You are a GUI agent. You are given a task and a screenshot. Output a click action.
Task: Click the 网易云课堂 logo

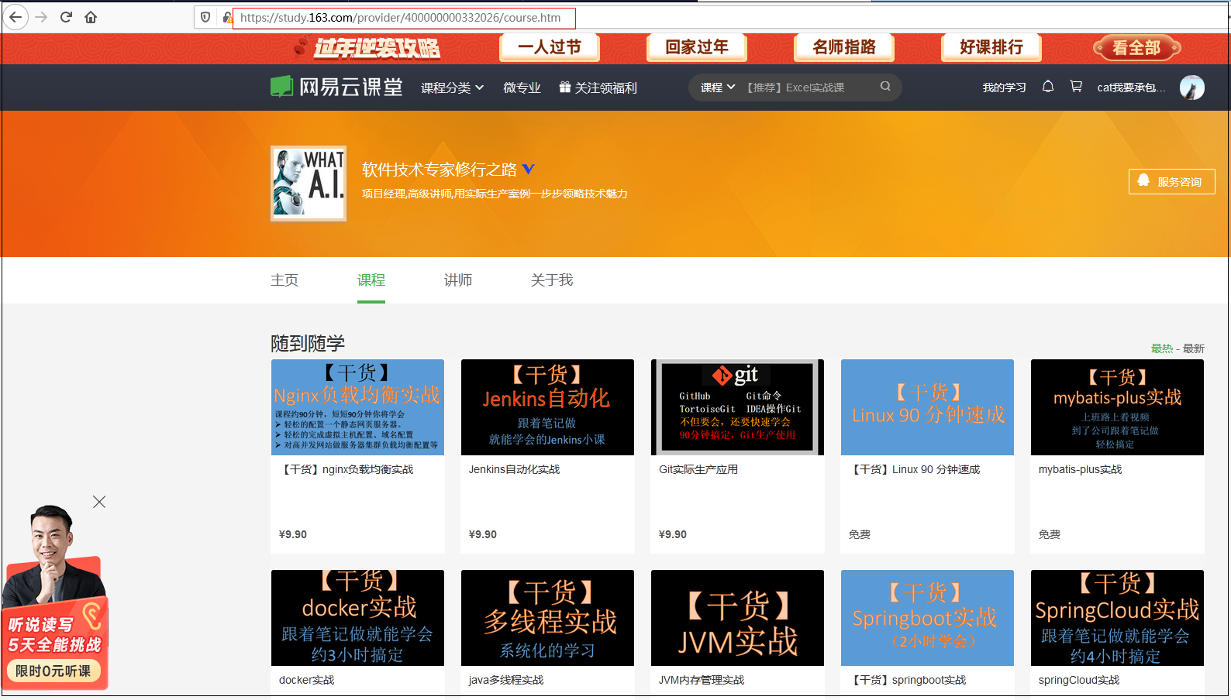click(336, 87)
